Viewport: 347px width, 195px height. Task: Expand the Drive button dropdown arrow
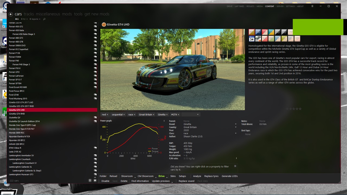point(167,177)
